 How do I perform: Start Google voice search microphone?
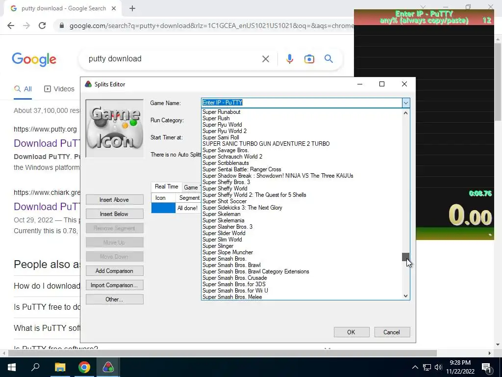click(x=290, y=59)
